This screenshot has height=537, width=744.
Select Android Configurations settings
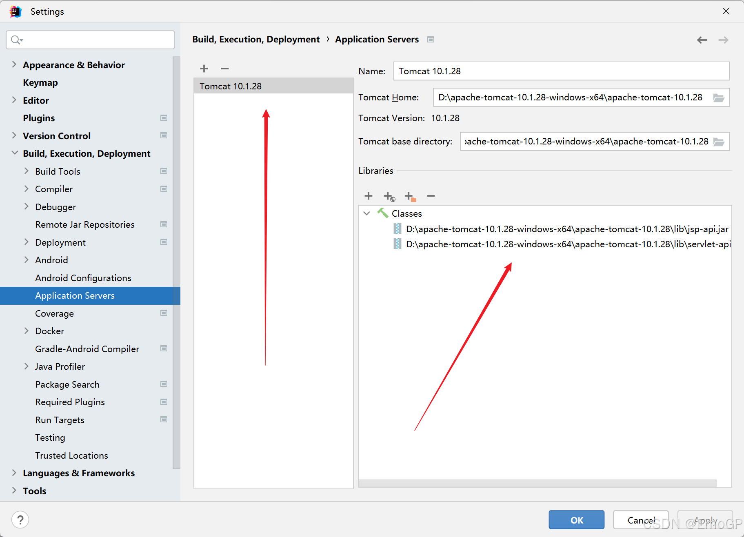(83, 278)
